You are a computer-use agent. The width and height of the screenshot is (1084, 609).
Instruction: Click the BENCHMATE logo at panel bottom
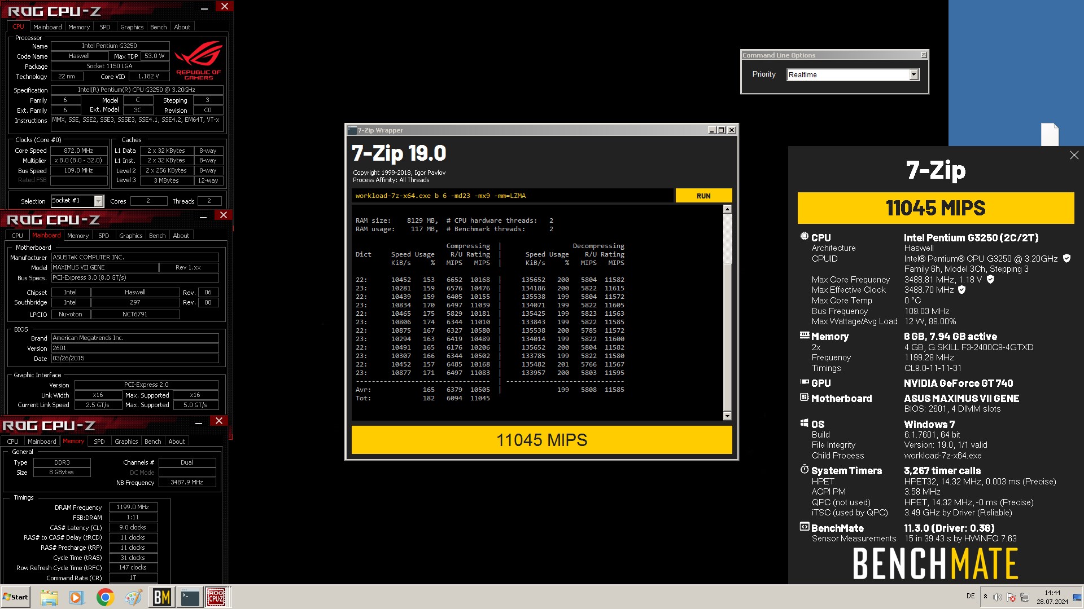936,564
